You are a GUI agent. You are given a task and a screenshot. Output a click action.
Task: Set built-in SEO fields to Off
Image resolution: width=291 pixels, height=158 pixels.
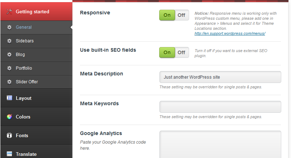(x=182, y=52)
